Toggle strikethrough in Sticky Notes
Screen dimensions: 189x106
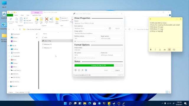click(x=165, y=49)
